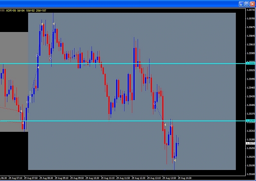Close the chart window
The image size is (256, 181).
(252, 4)
